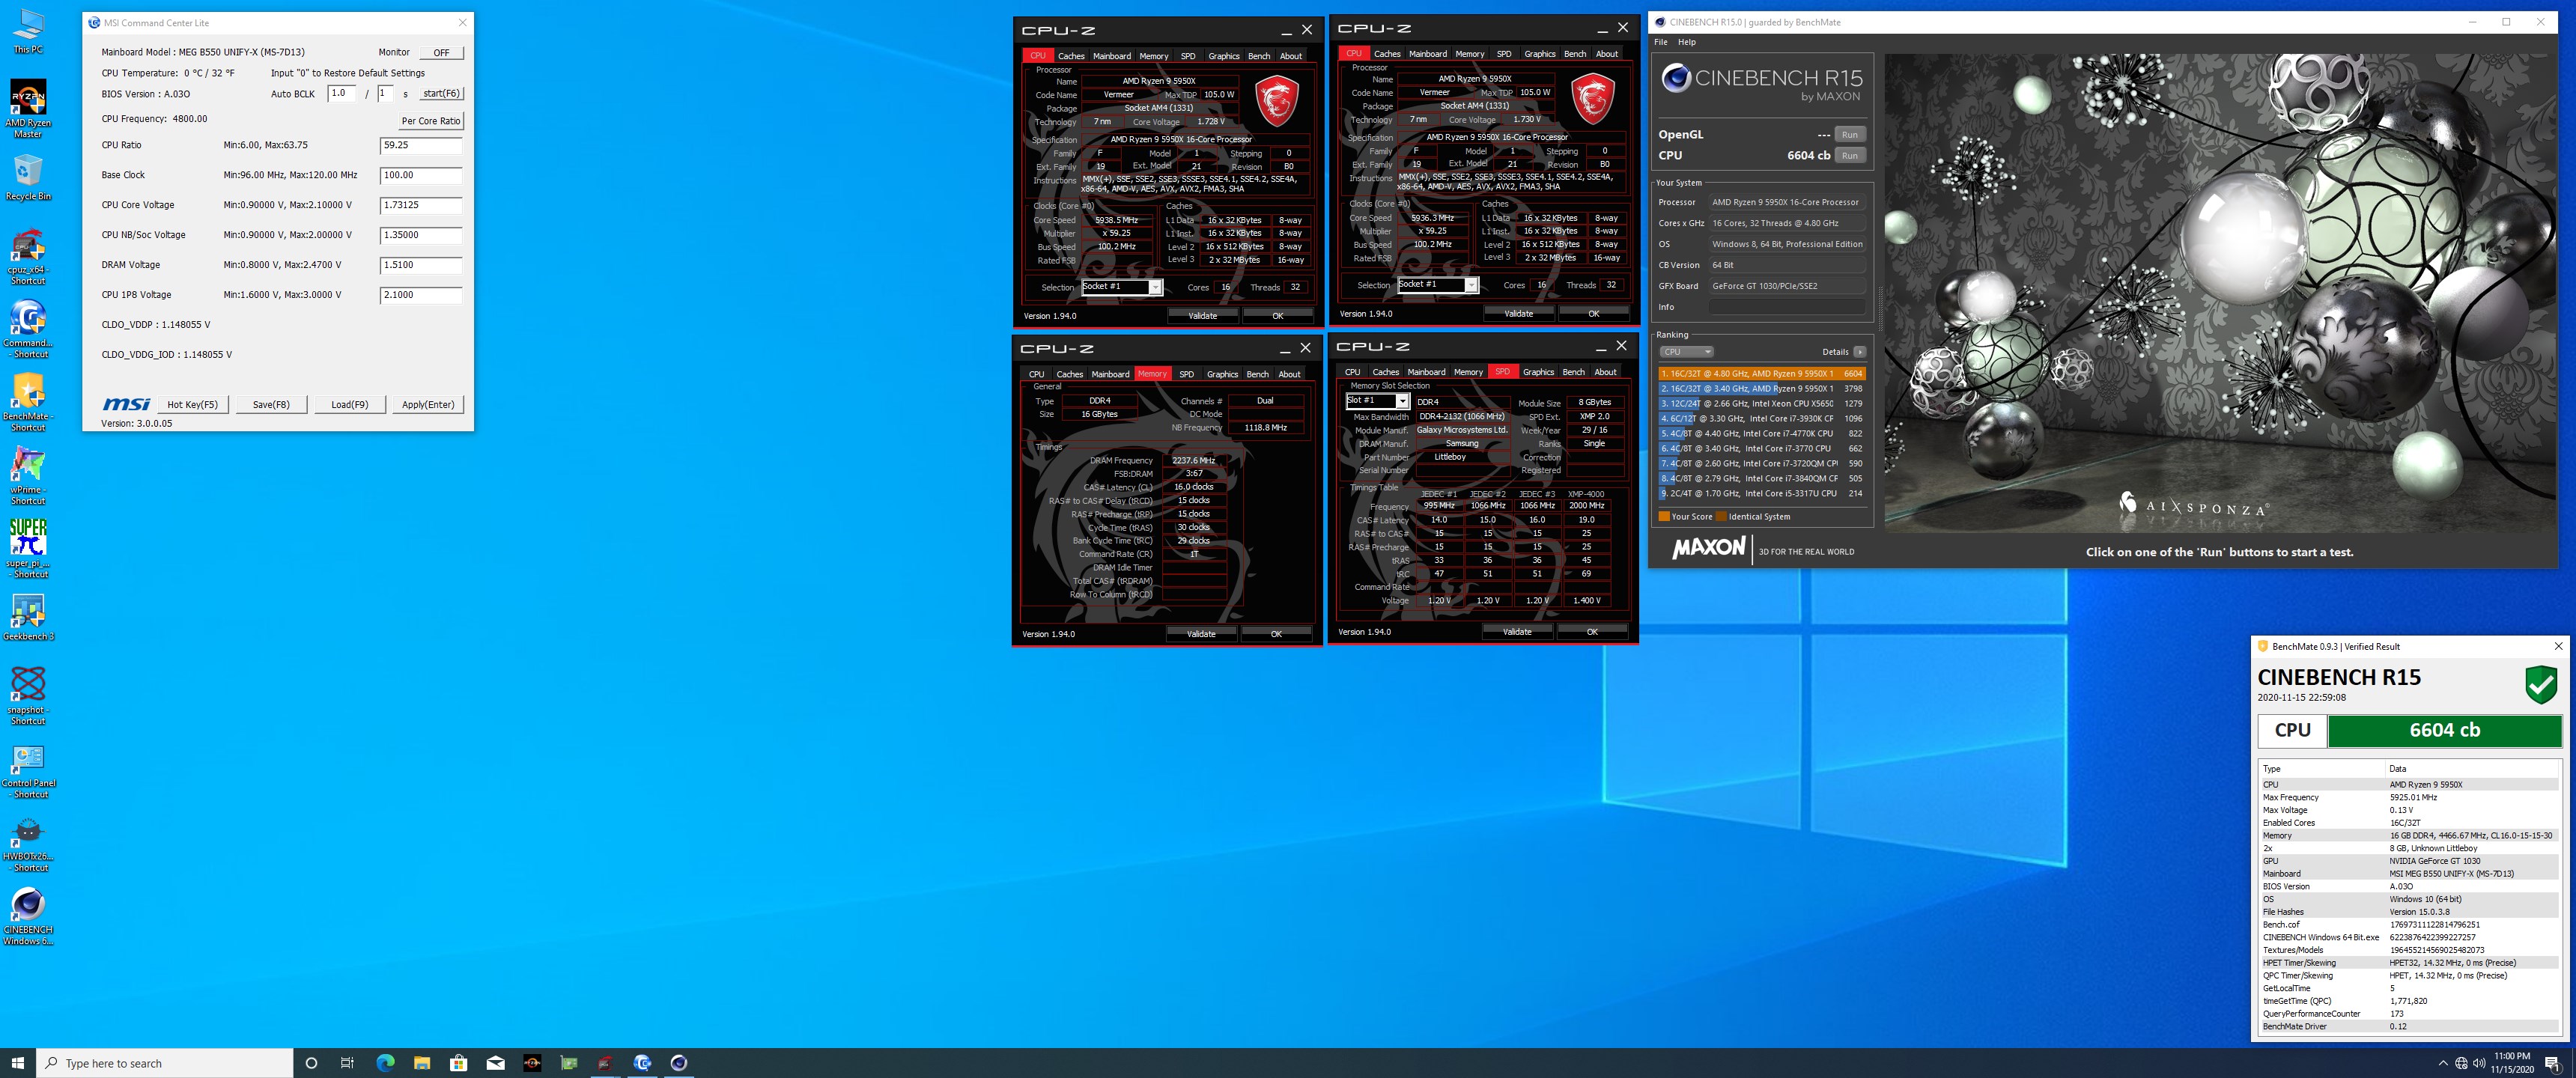Switch to MSI Command Center taskbar icon

(x=642, y=1062)
